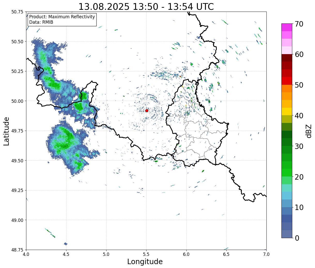Click the bright green colorbar swatch above 20

287,173
